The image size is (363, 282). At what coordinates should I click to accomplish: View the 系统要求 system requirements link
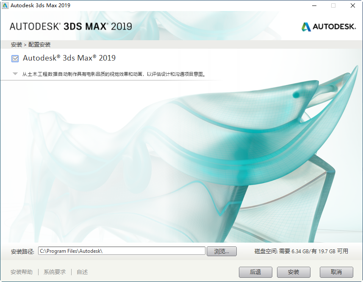(55, 272)
